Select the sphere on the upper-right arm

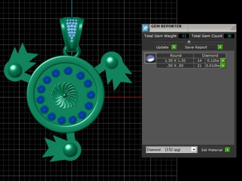coord(111,62)
